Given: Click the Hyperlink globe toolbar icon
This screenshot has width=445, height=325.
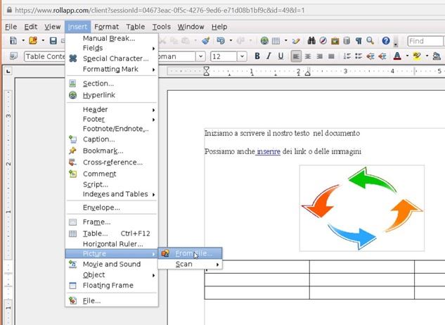Looking at the screenshot, I should click(x=264, y=41).
